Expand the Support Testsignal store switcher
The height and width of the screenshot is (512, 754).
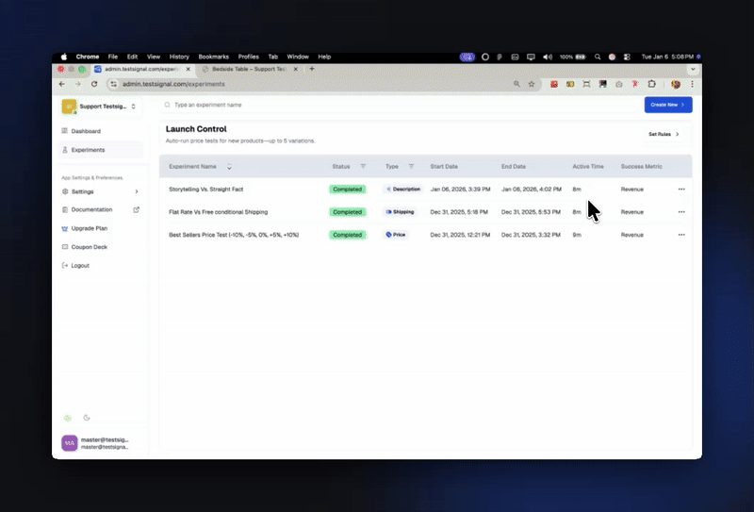[x=133, y=107]
